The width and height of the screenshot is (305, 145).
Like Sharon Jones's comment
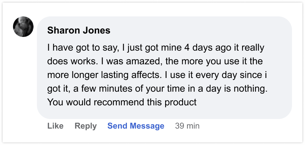(55, 126)
